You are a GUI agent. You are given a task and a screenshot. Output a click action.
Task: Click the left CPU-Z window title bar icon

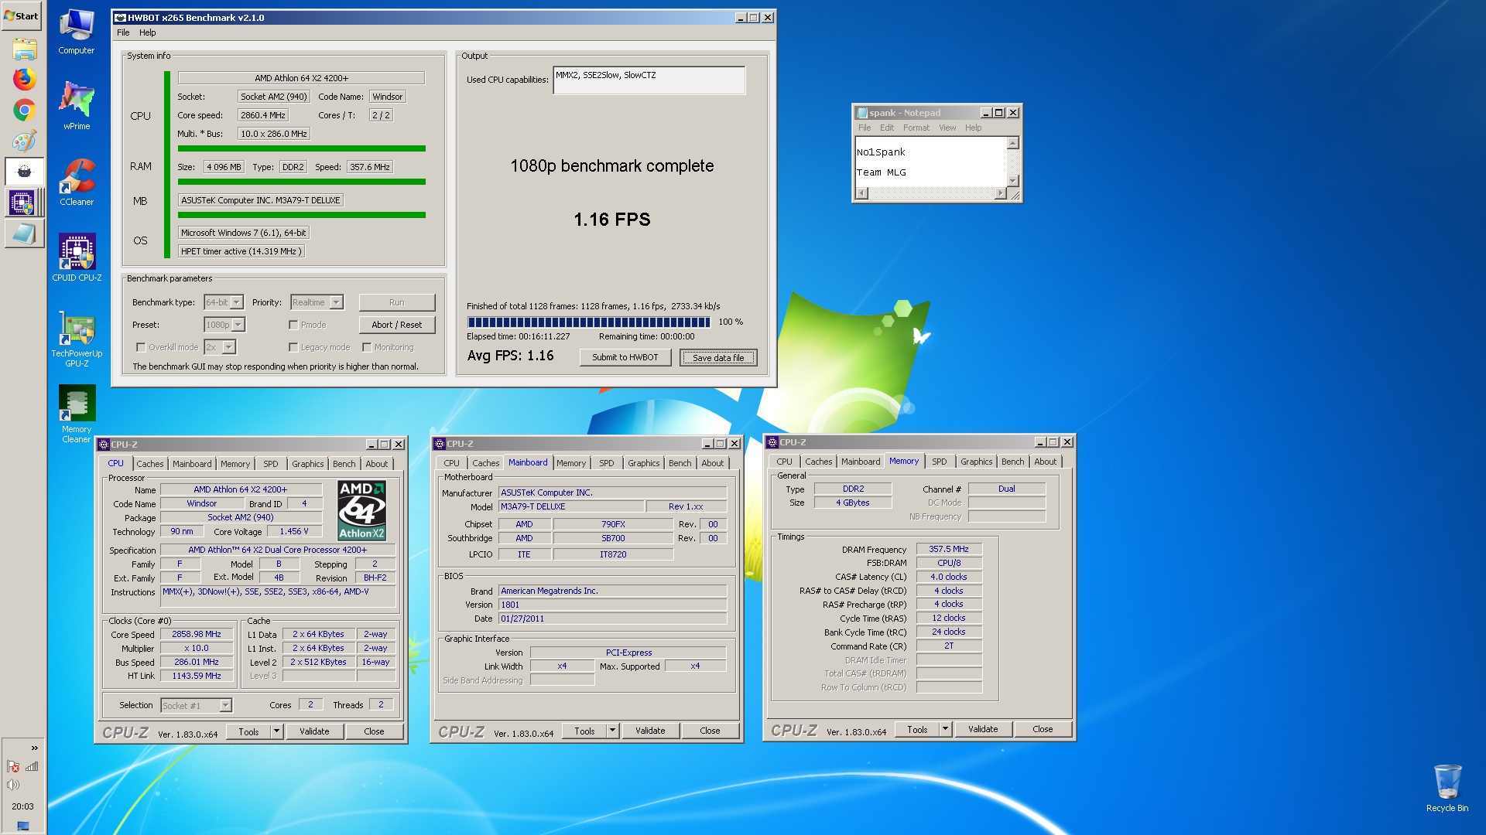(x=104, y=445)
